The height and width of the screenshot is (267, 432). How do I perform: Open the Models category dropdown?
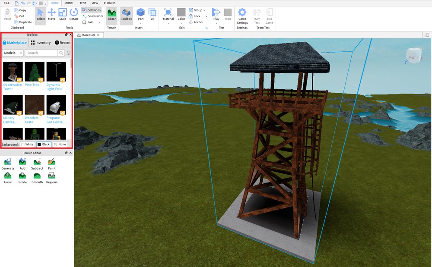click(12, 52)
